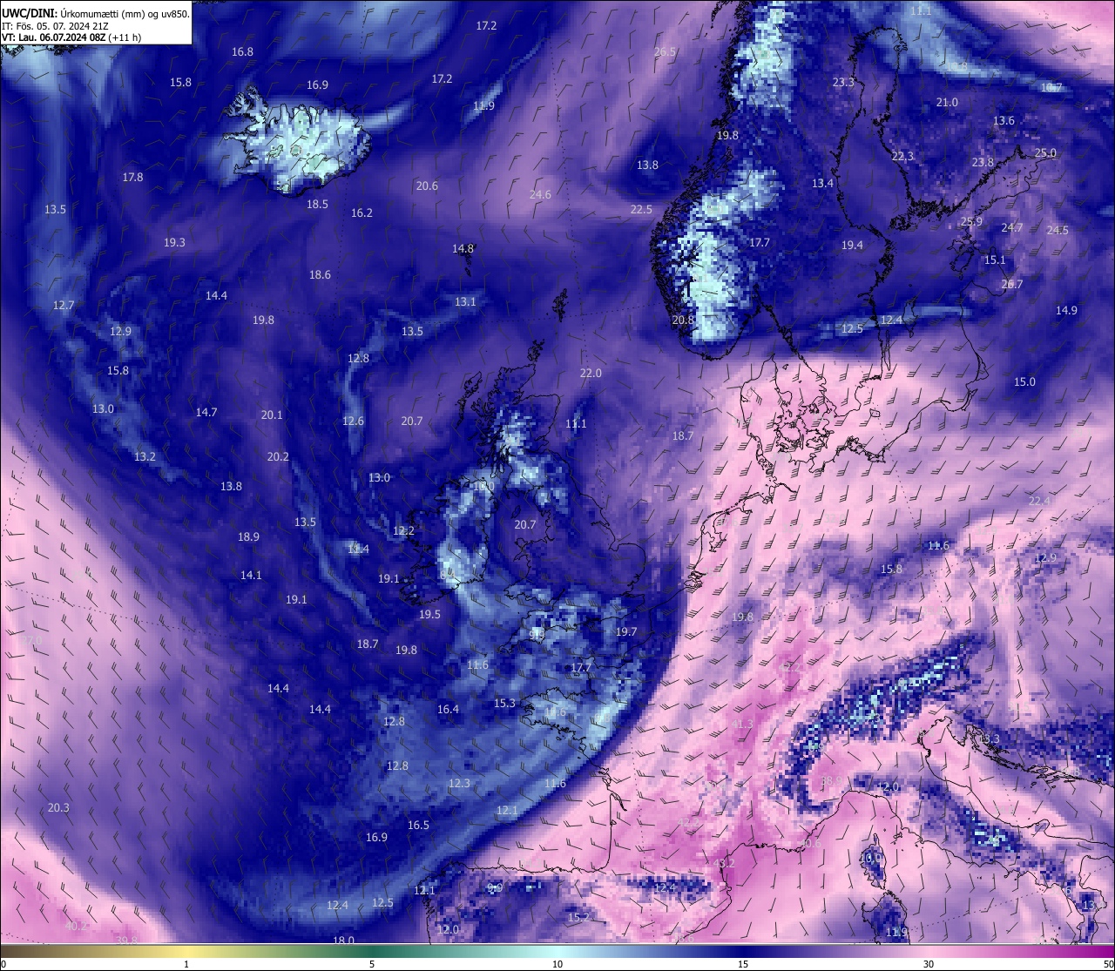This screenshot has height=971, width=1115.
Task: Click the 22.5 value label
Action: coord(641,210)
